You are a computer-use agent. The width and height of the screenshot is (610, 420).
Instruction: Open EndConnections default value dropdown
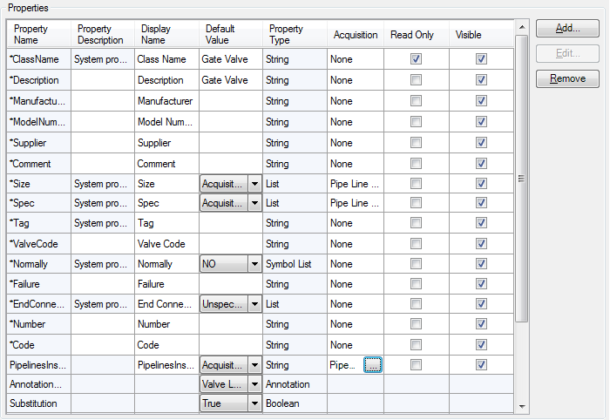[254, 304]
